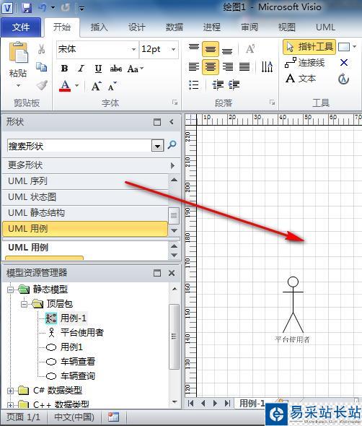Toggle align middle vertically
The height and width of the screenshot is (426, 362).
coord(211,49)
